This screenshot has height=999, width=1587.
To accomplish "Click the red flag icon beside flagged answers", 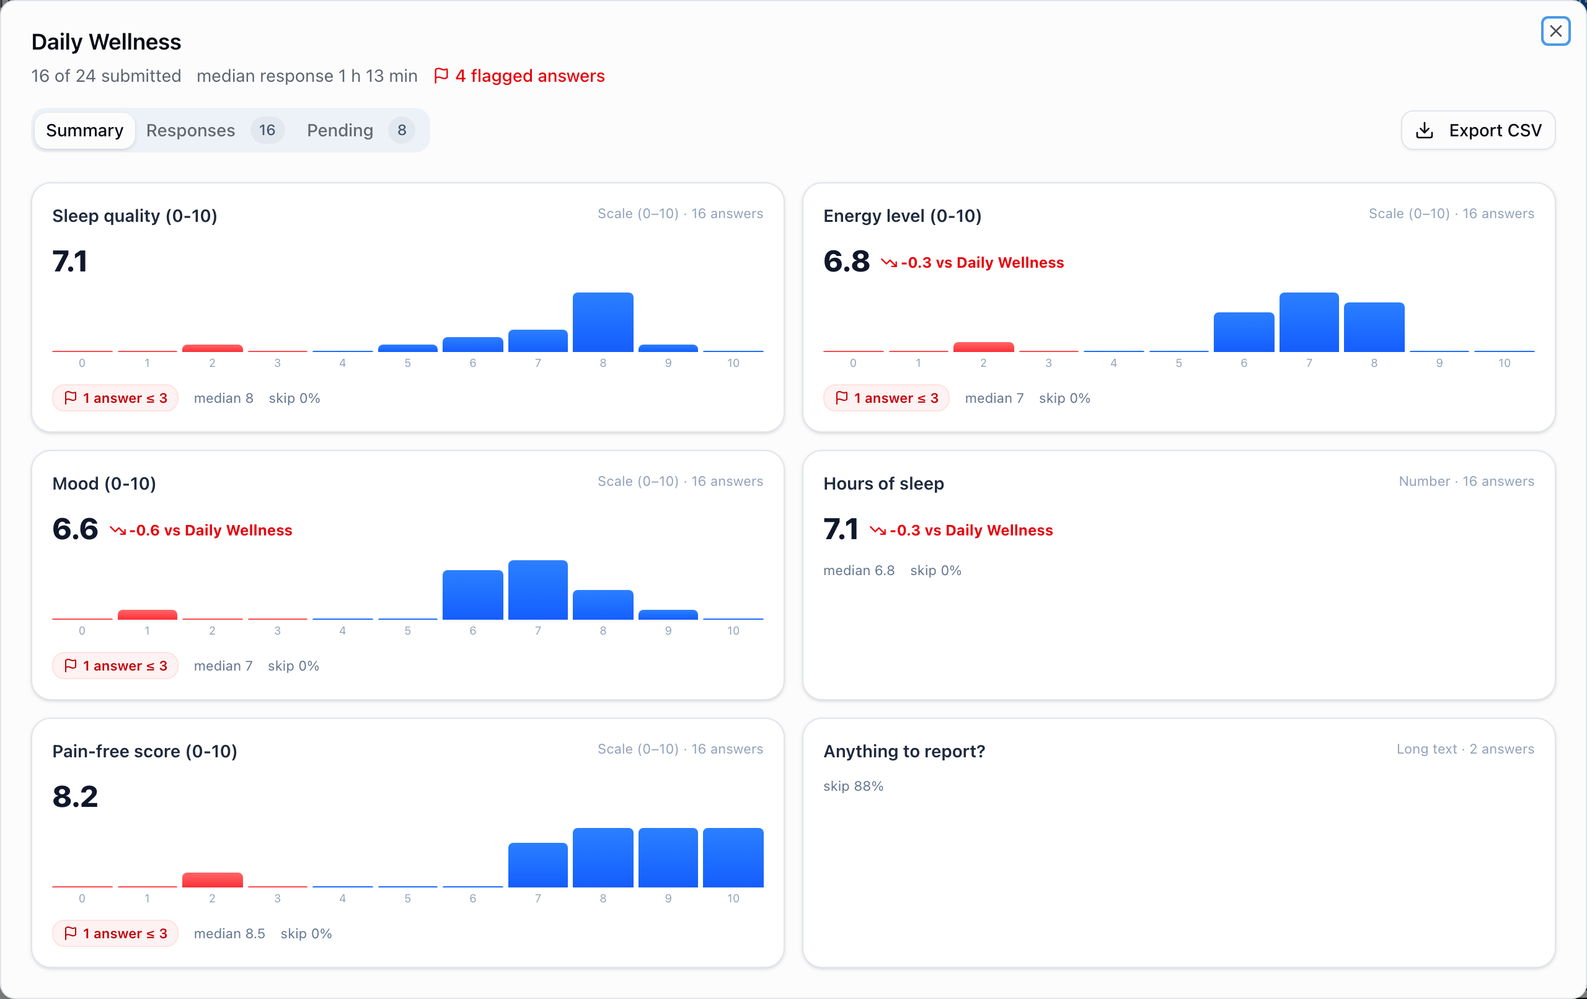I will pos(441,76).
